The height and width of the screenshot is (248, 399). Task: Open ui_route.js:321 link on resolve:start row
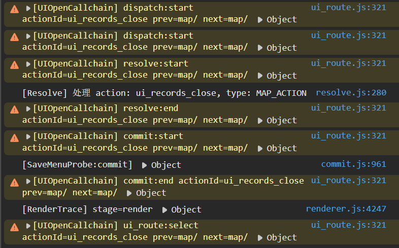(349, 63)
